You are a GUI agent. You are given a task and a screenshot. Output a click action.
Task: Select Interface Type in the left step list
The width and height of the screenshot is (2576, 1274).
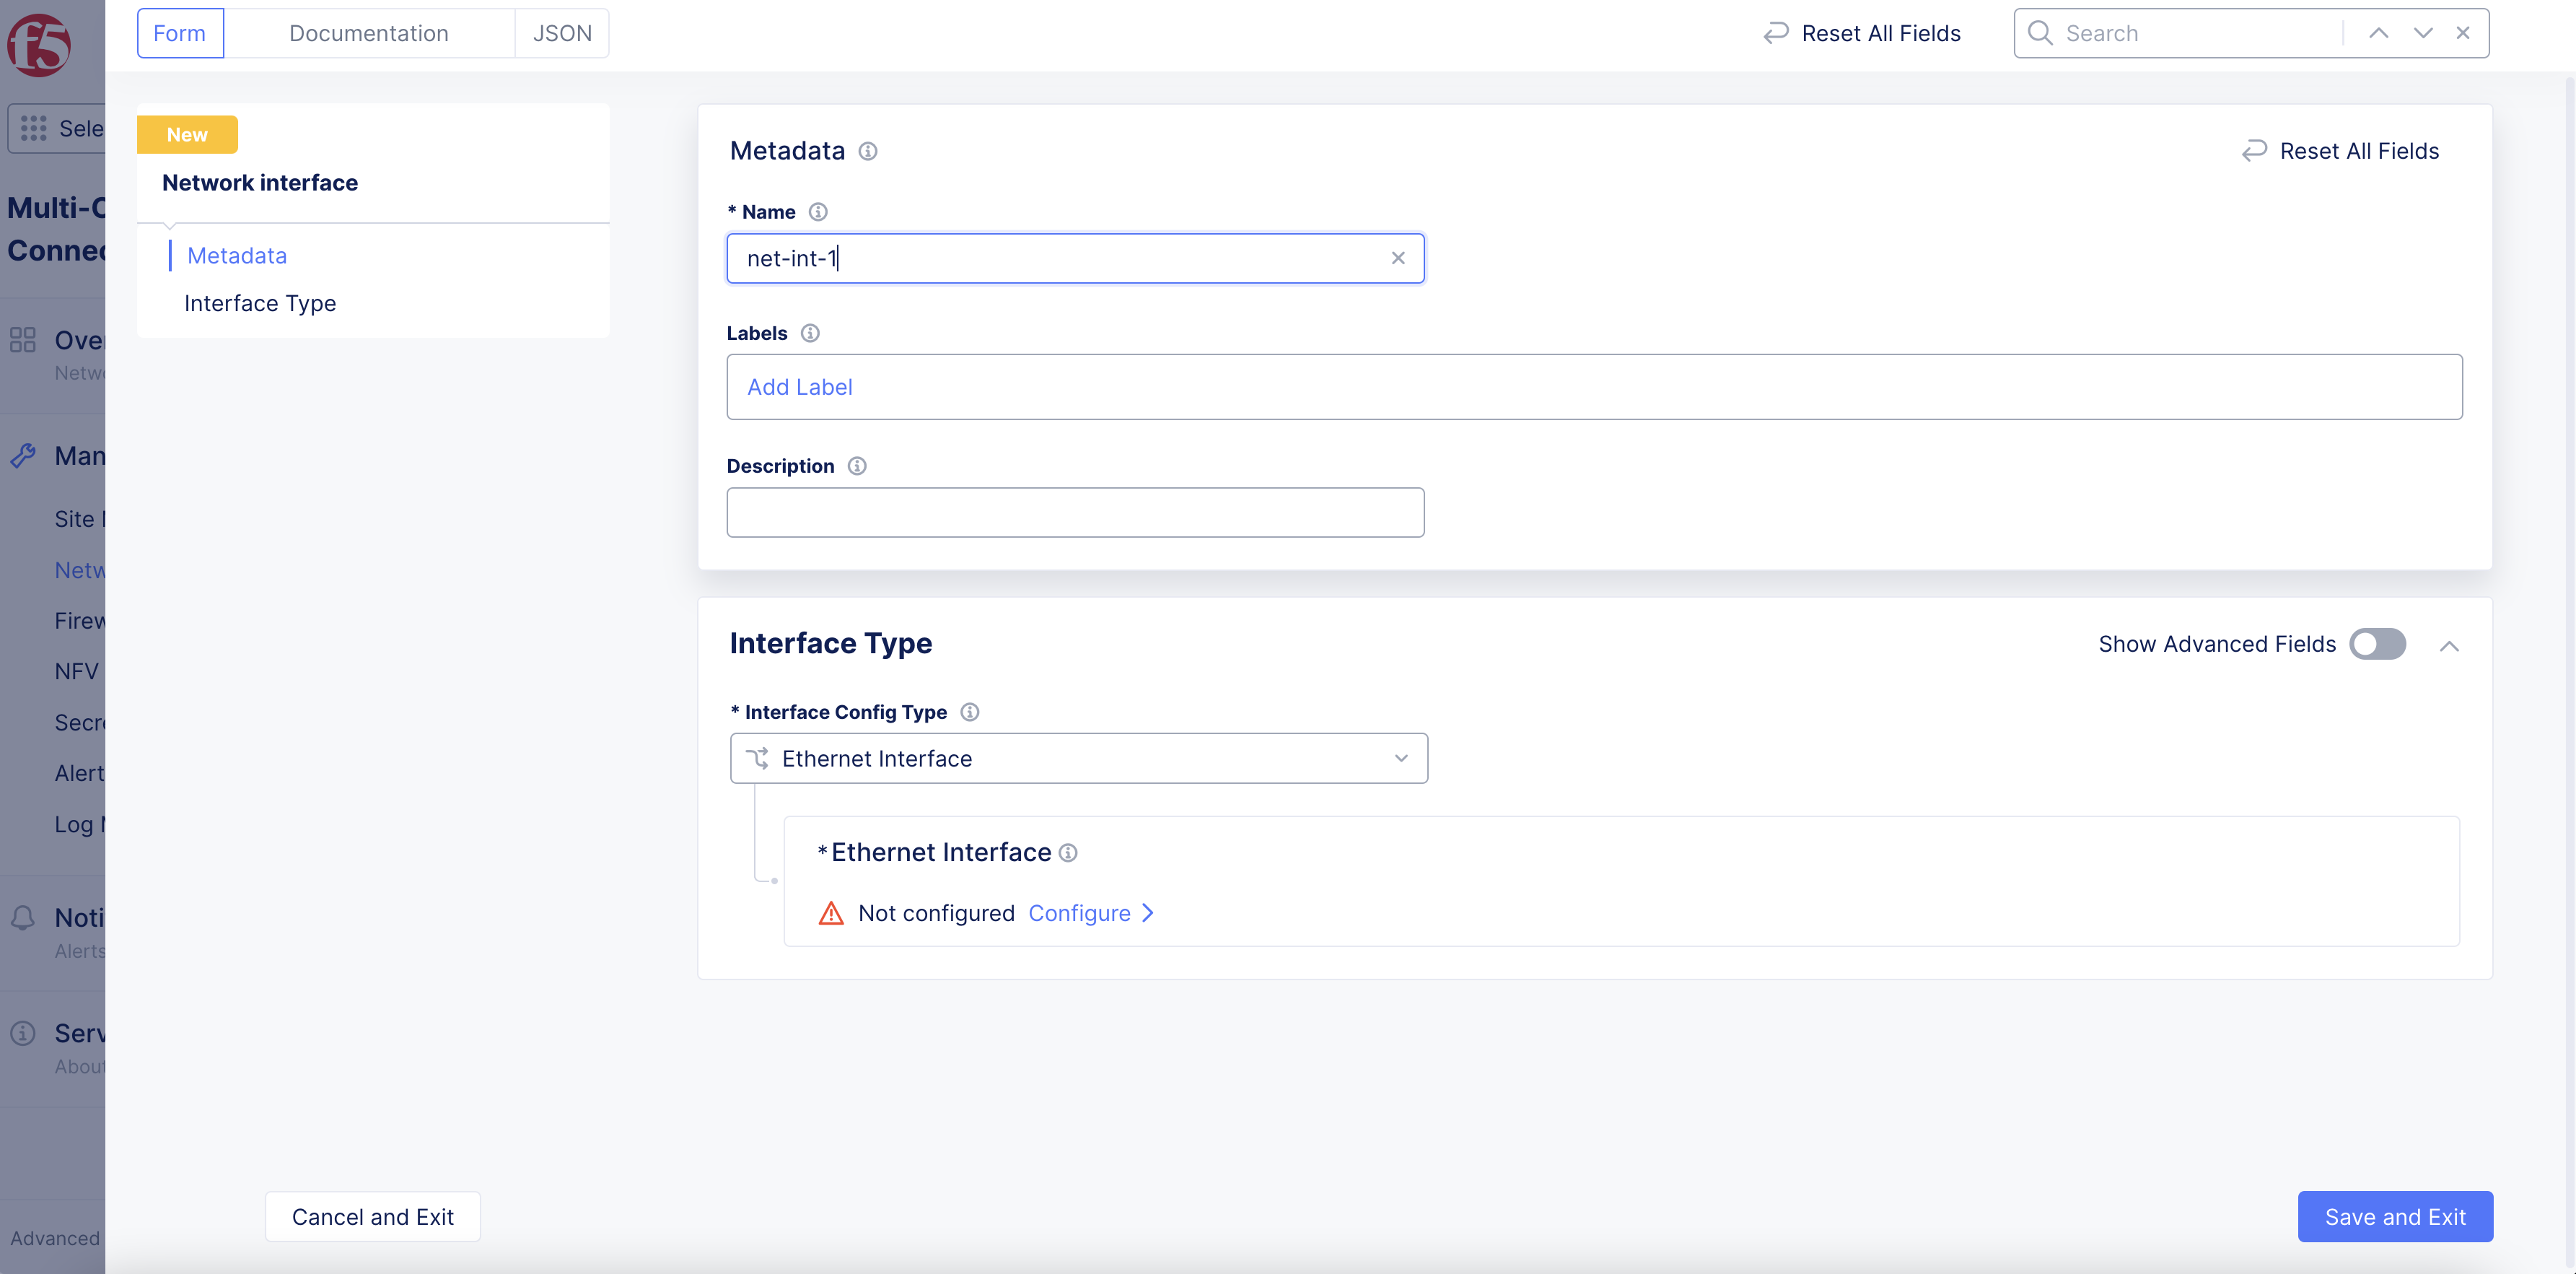[x=260, y=303]
